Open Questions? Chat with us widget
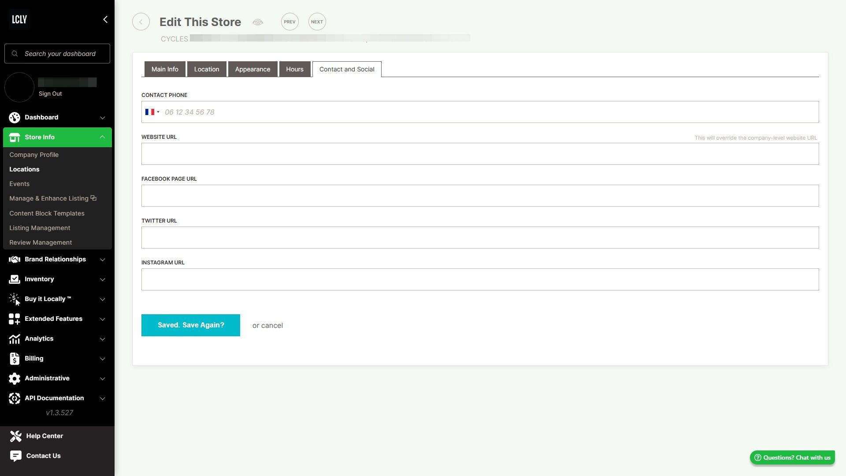846x476 pixels. [x=792, y=457]
